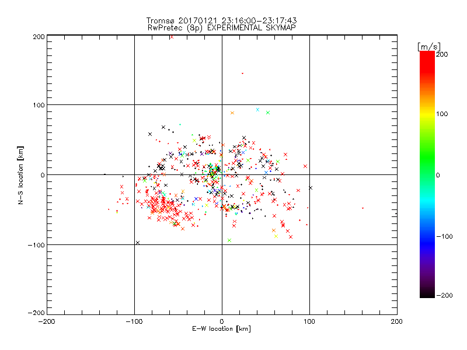Click x-axis tick label '-100'
This screenshot has height=350, width=467.
[134, 321]
